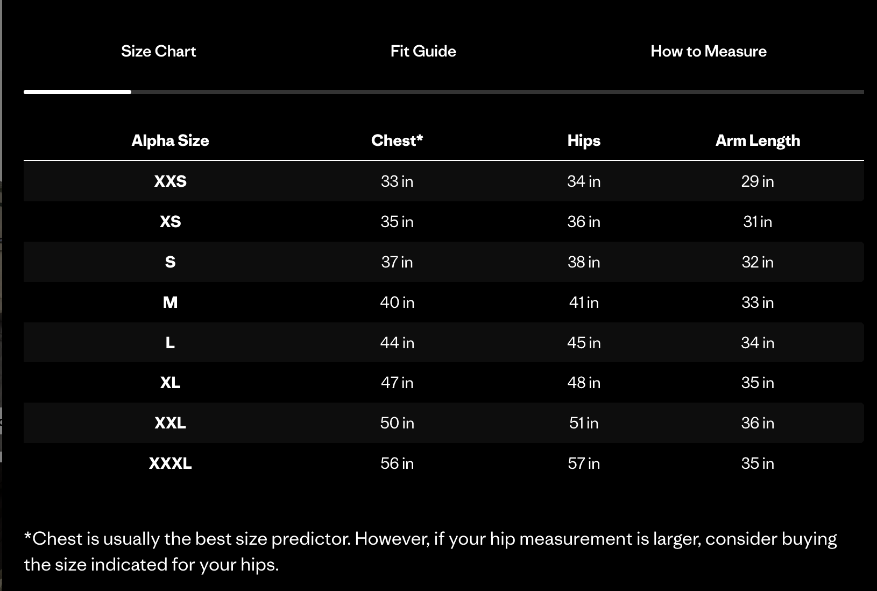Click the Alpha Size column header
Image resolution: width=877 pixels, height=591 pixels.
pos(170,140)
